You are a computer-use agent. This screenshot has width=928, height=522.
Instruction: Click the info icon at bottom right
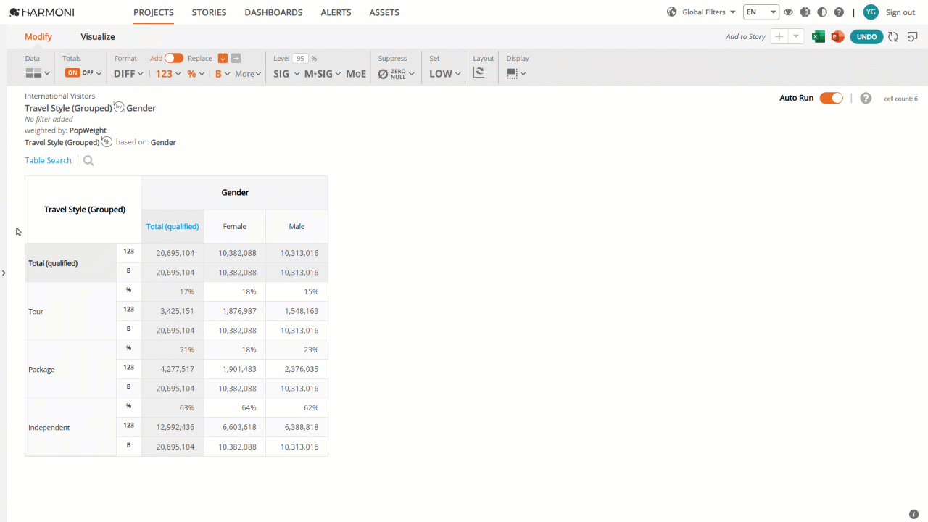tap(913, 514)
